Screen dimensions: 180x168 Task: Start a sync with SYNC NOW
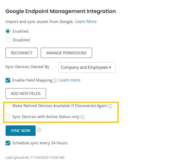[21, 131]
